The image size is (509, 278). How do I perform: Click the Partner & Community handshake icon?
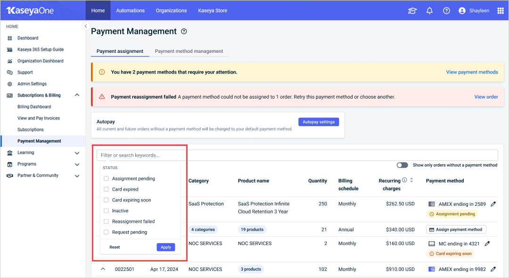[10, 176]
